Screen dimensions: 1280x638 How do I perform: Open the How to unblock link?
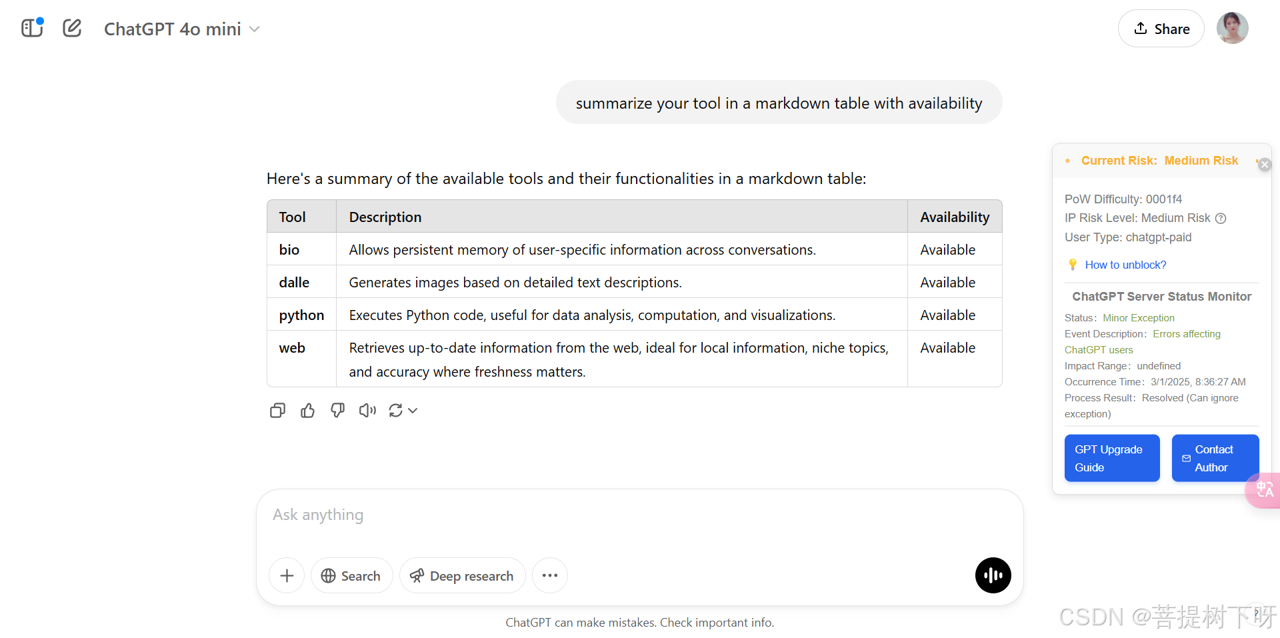tap(1125, 265)
